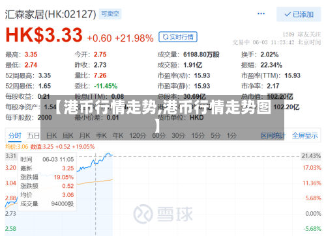This screenshot has width=326, height=236.
Task: Click the 全屏显示 fullscreen link
Action: tap(304, 136)
